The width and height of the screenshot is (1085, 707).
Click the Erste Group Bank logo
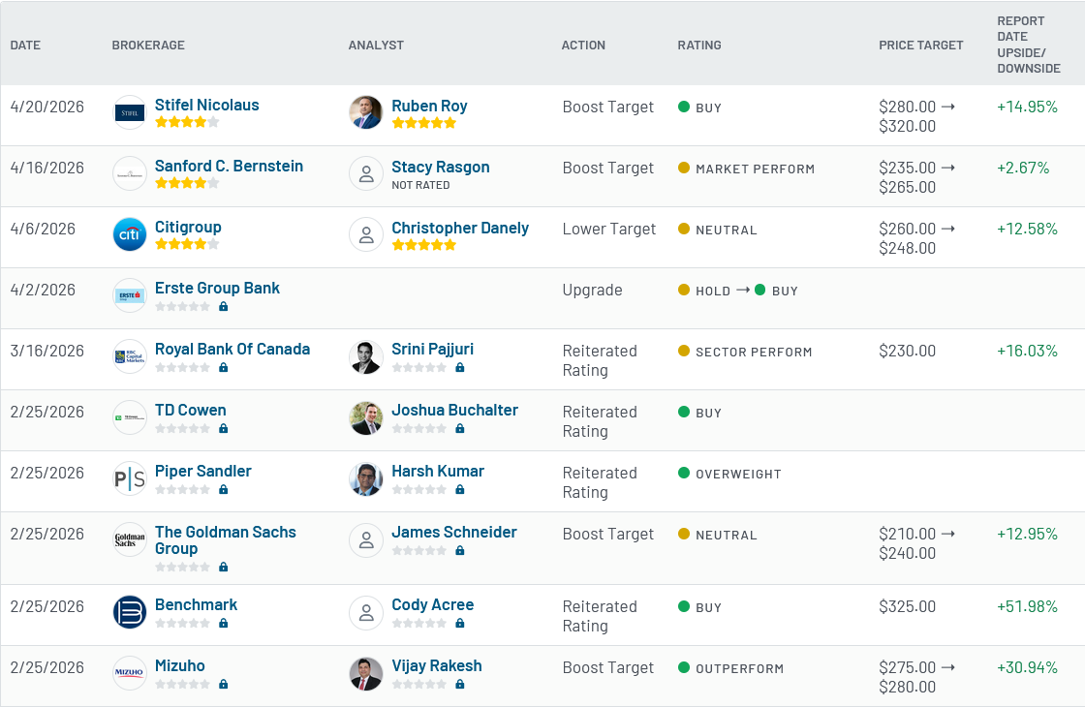pyautogui.click(x=130, y=295)
